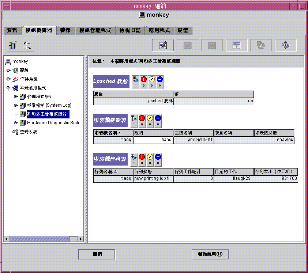Click the 輔助說明(H) help button
This screenshot has width=308, height=273.
(x=210, y=254)
